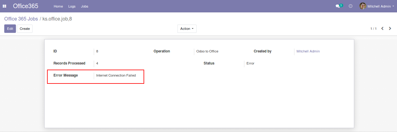The image size is (397, 132).
Task: Open the Logs menu
Action: (x=72, y=6)
